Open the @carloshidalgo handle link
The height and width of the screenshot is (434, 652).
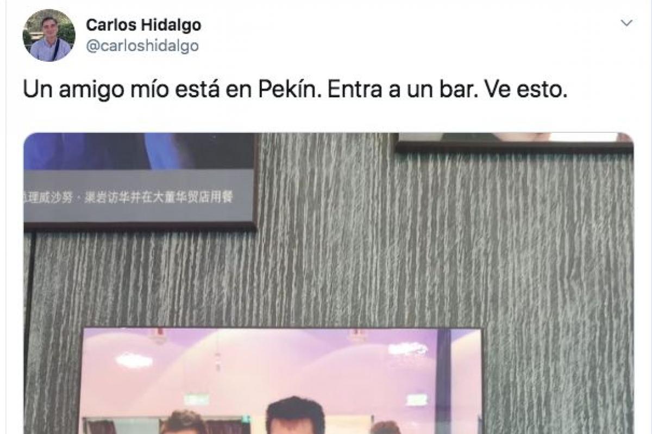click(x=142, y=46)
